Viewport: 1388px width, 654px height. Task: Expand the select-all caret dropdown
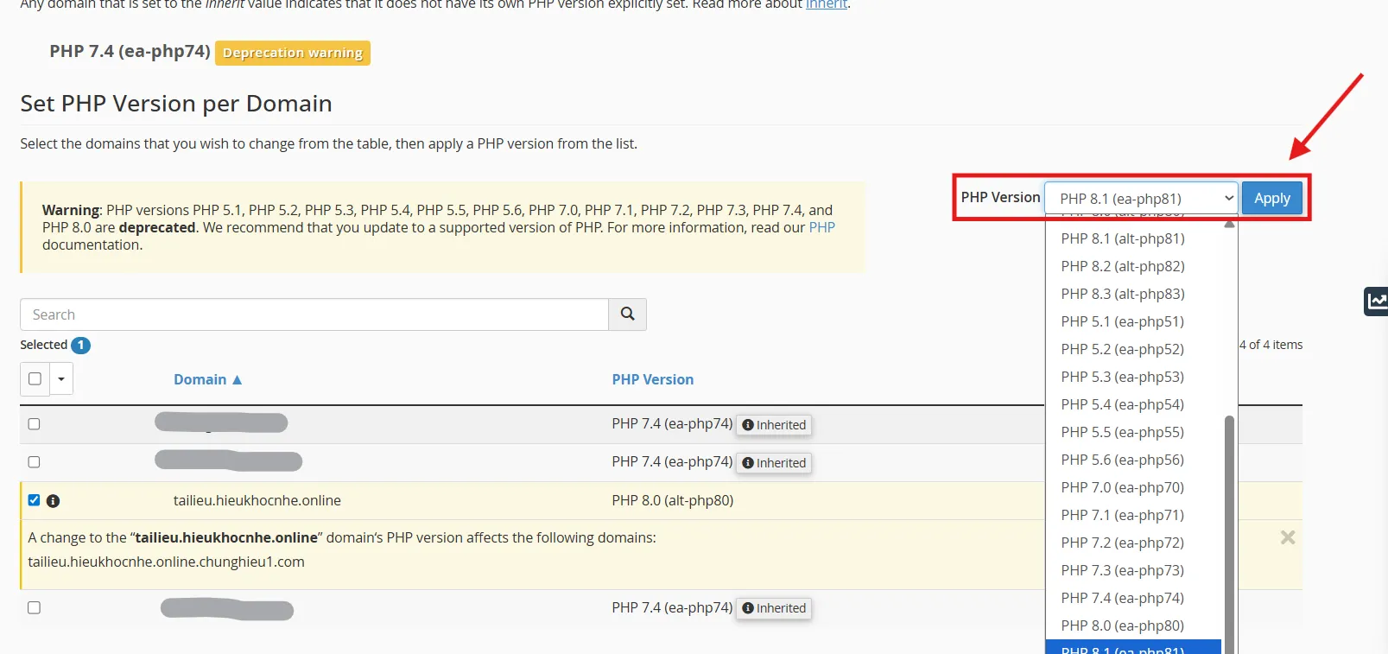[61, 378]
